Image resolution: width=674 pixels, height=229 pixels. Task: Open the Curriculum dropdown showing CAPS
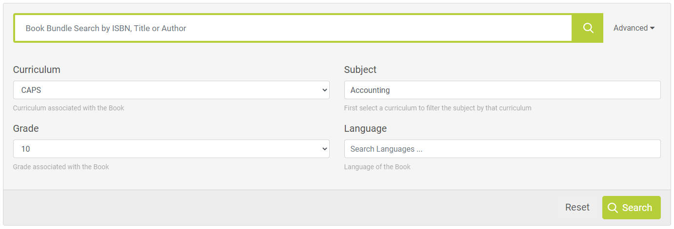[171, 90]
